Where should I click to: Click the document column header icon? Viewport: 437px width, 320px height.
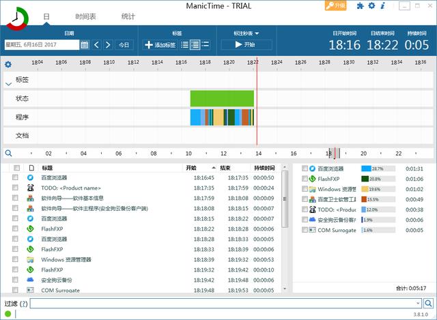[31, 168]
